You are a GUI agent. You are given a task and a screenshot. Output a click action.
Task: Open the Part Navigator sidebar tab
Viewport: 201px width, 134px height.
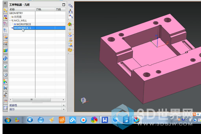point(5,23)
